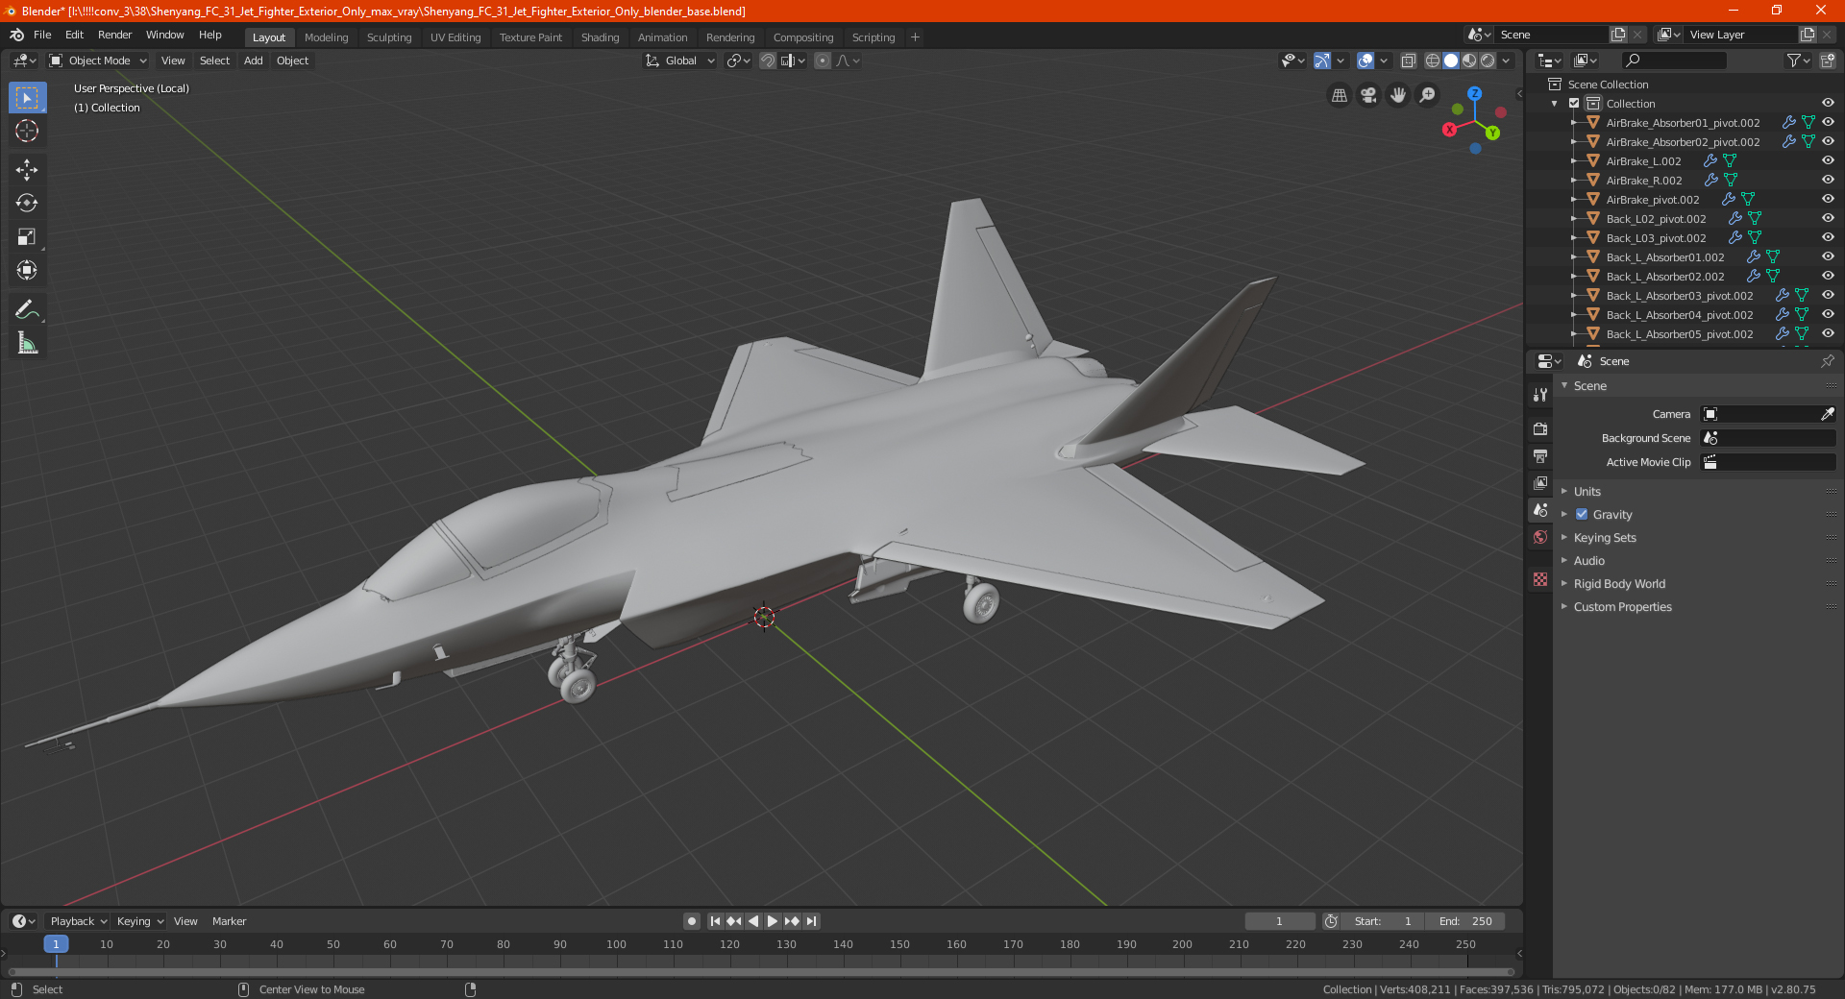This screenshot has height=999, width=1845.
Task: Open the View Layer properties tab
Action: (x=1540, y=483)
